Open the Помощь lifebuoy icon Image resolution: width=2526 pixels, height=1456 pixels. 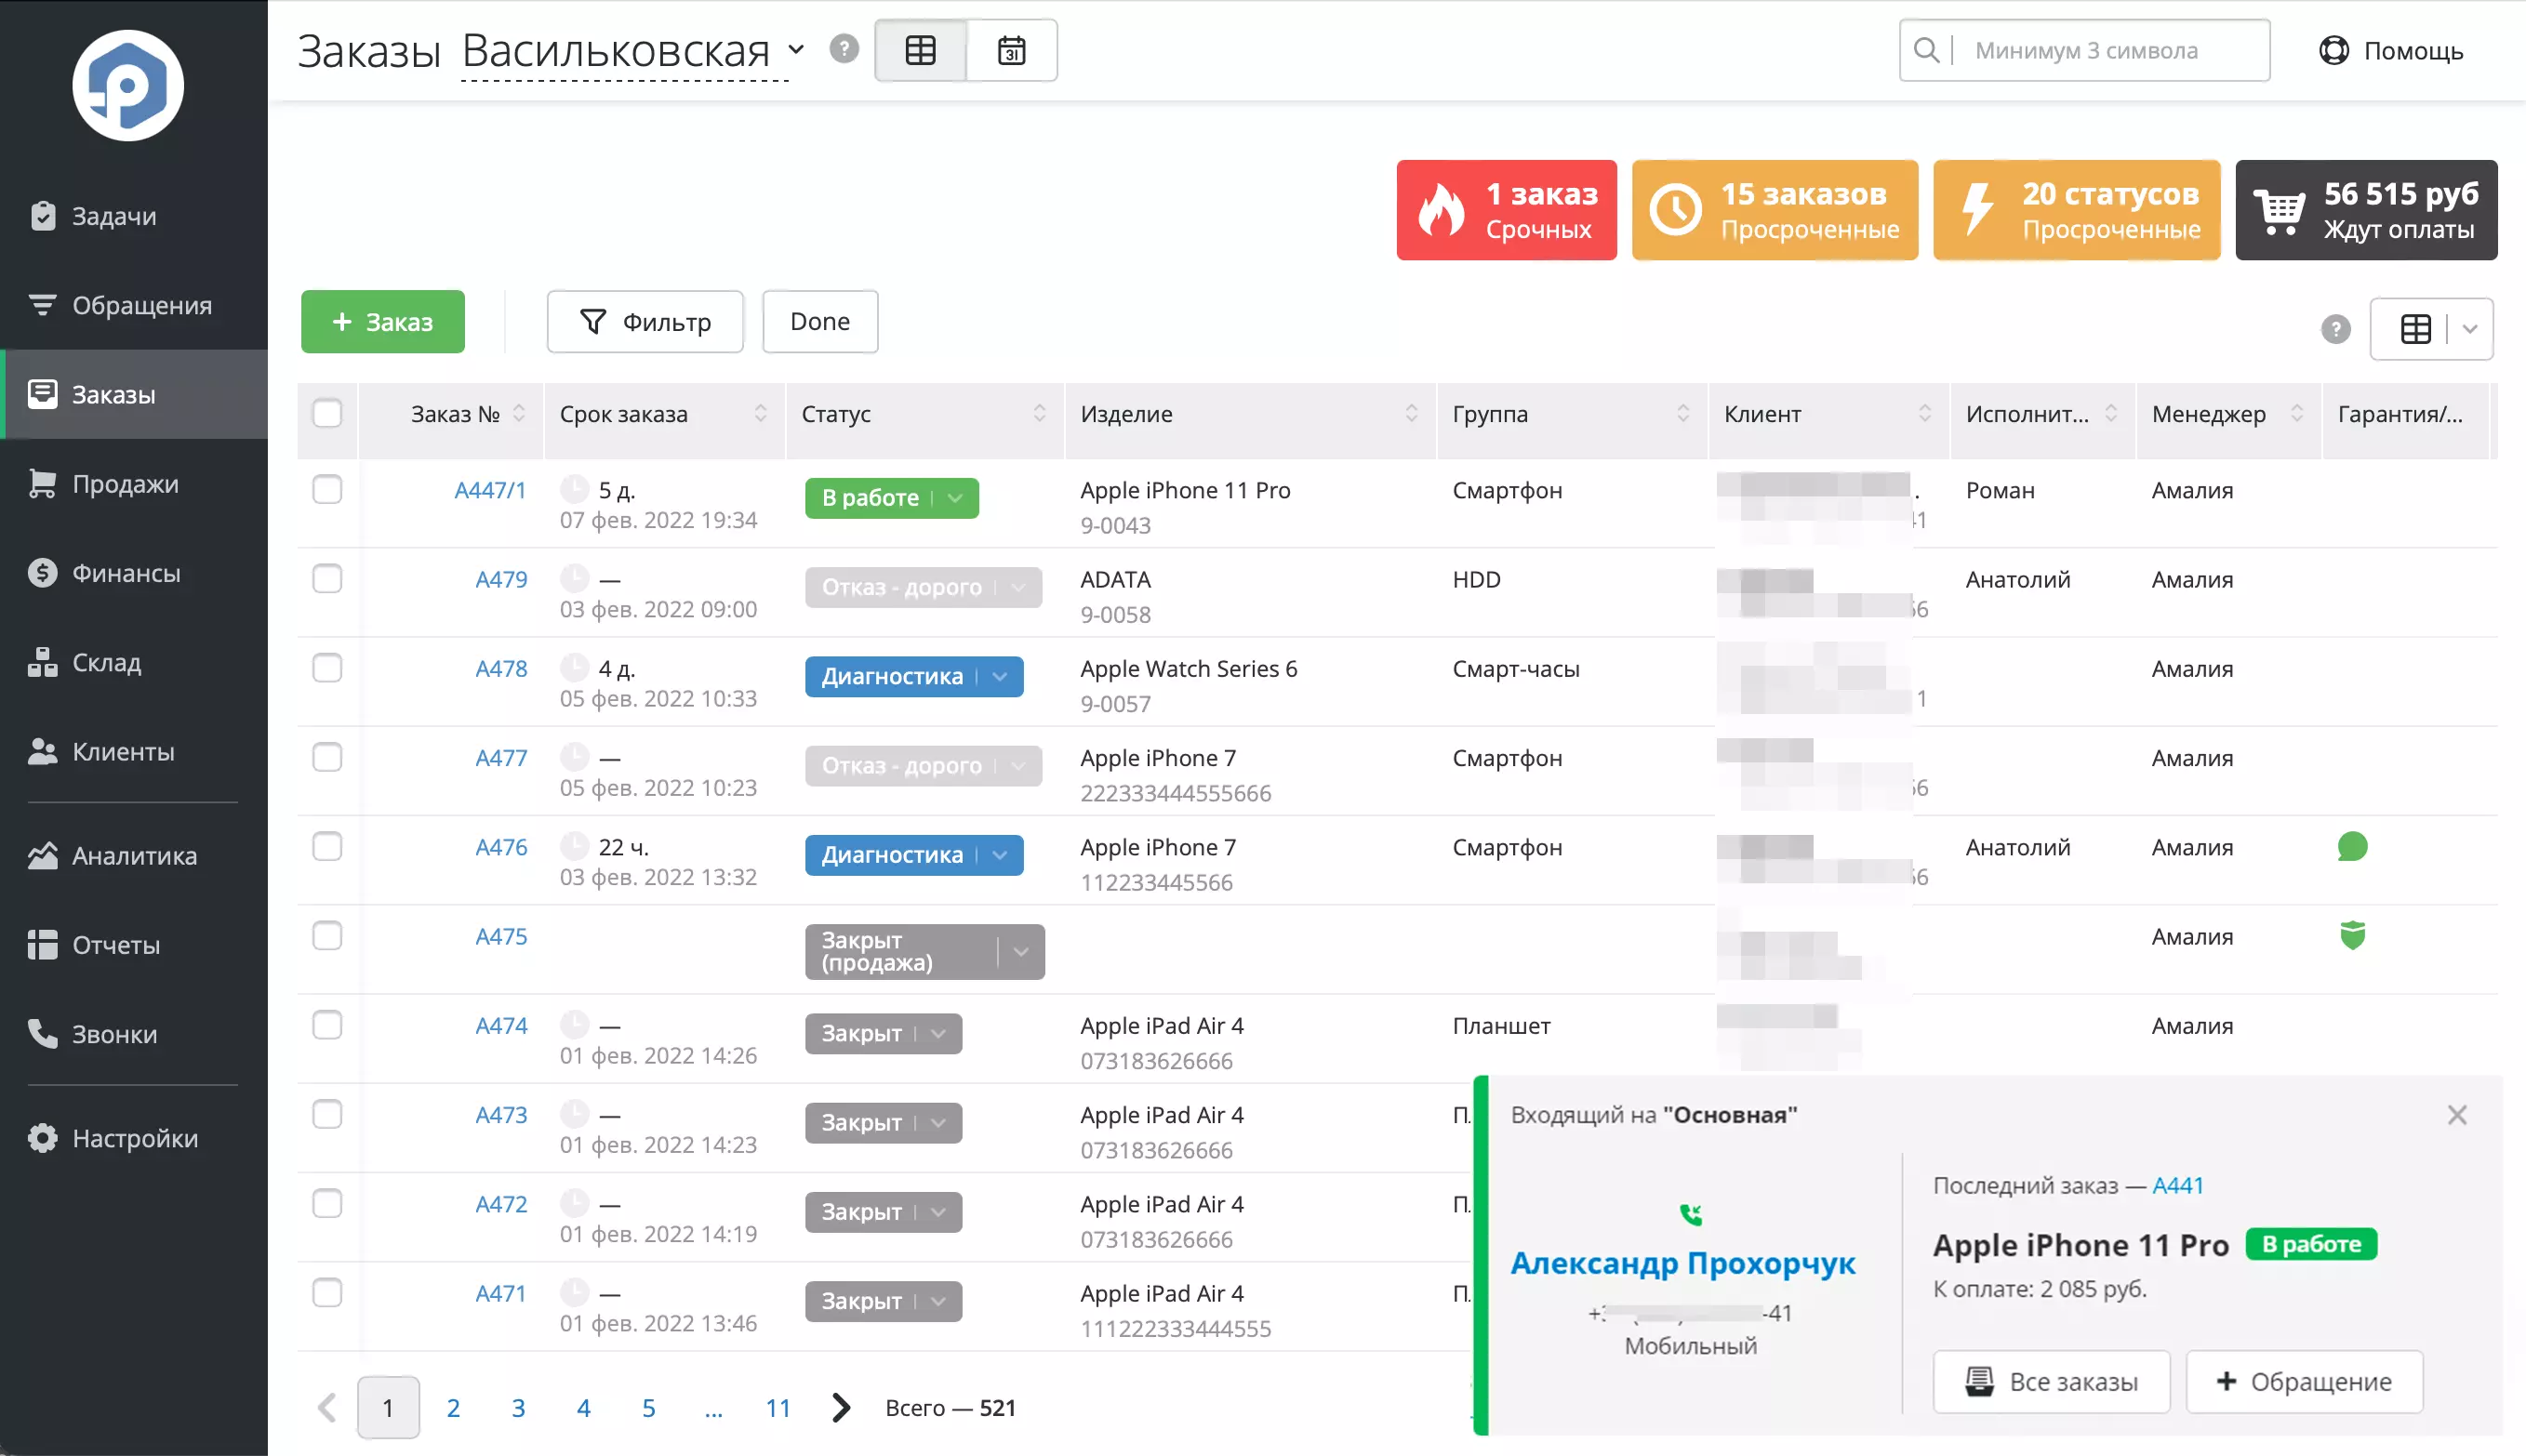pos(2333,50)
